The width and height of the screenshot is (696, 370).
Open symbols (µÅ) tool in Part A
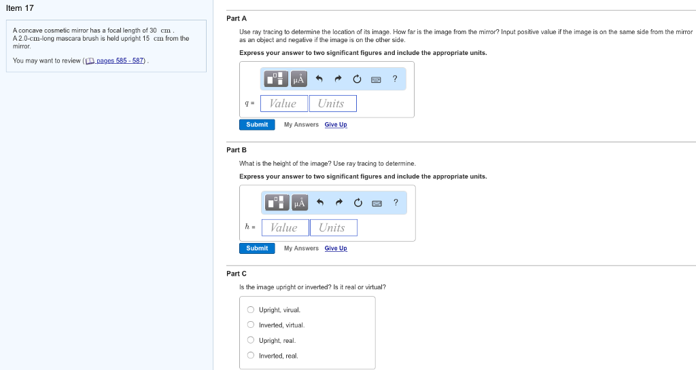click(299, 79)
